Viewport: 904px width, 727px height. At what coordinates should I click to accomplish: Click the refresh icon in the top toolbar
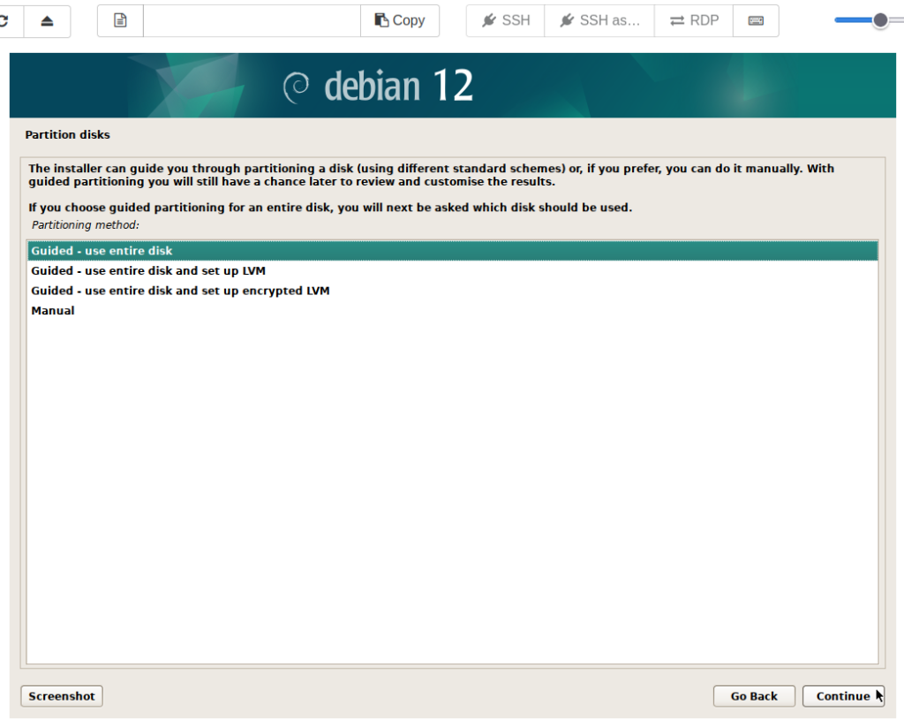coord(7,20)
